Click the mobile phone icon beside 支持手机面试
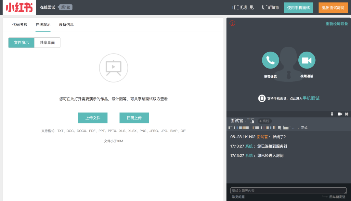Viewport: 351px width, 201px height. 262,98
